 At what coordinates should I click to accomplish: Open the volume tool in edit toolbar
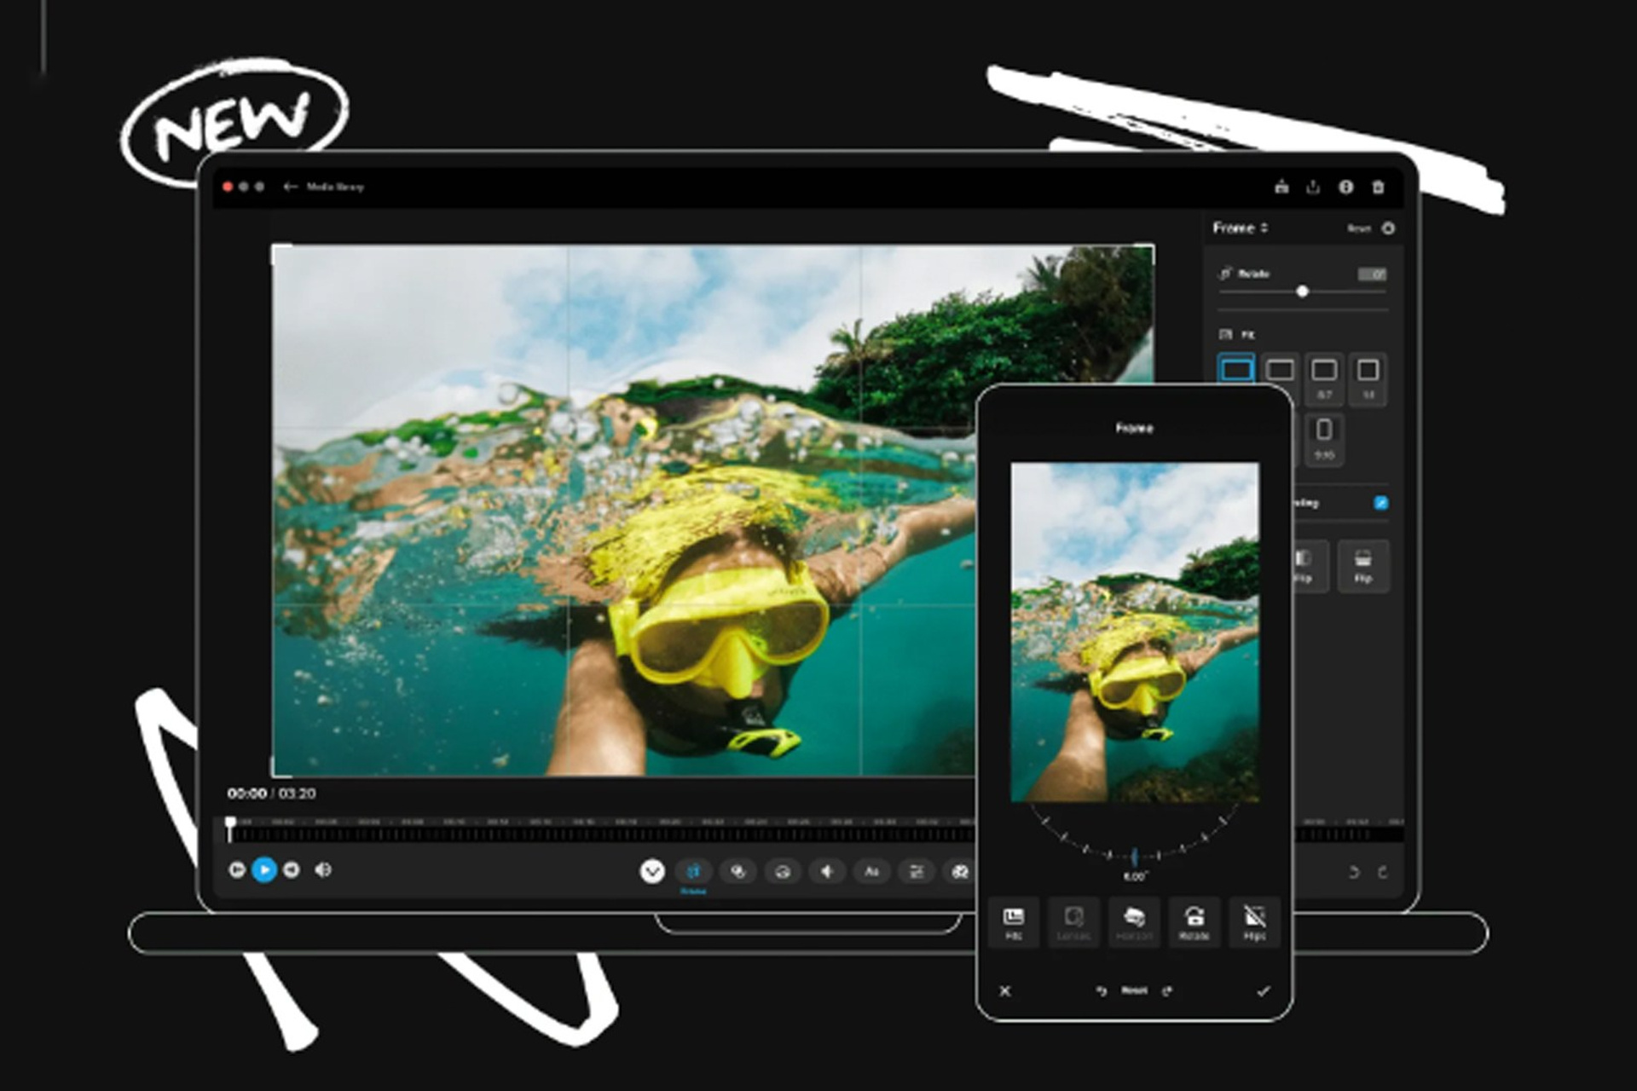click(x=827, y=871)
